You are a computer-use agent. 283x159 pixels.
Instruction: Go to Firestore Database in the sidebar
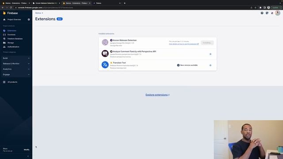15,38
